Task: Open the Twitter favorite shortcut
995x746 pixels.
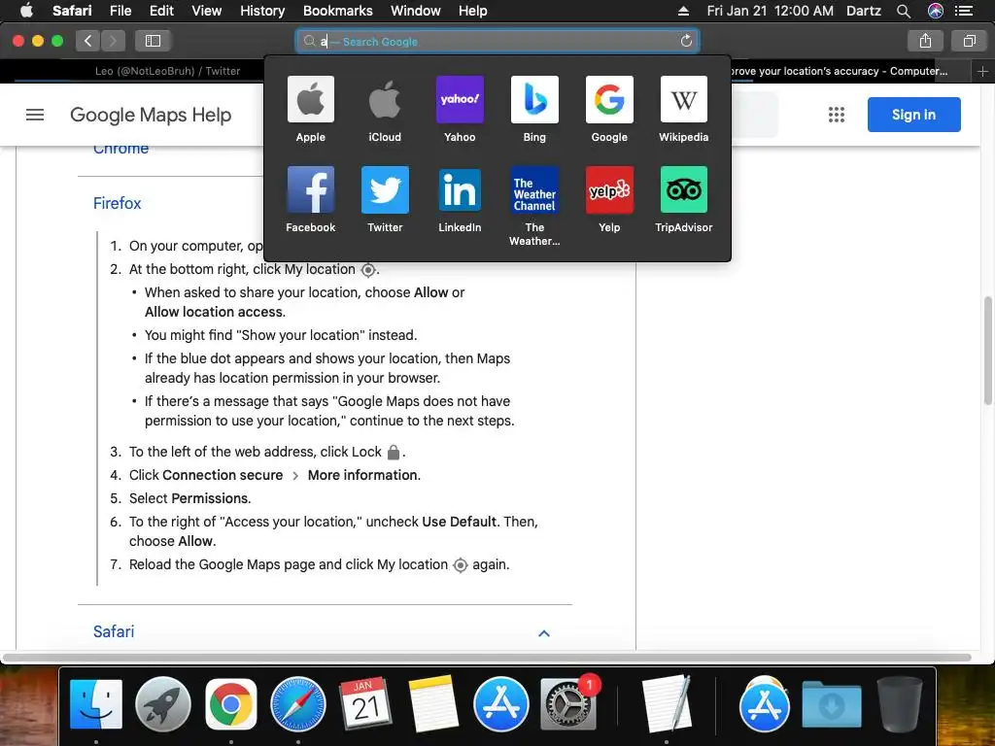Action: [x=385, y=200]
